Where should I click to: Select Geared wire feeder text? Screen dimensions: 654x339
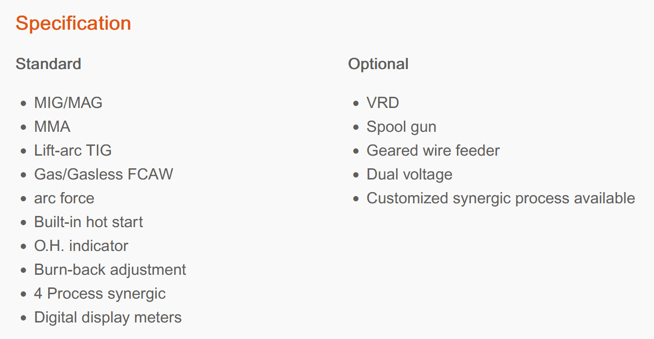tap(433, 150)
